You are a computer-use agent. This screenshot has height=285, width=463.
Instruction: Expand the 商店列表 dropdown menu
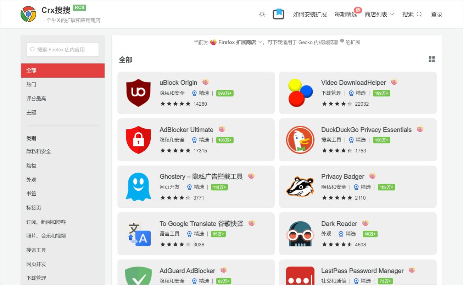point(379,15)
